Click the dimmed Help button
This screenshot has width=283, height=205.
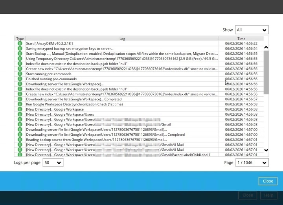tap(268, 195)
